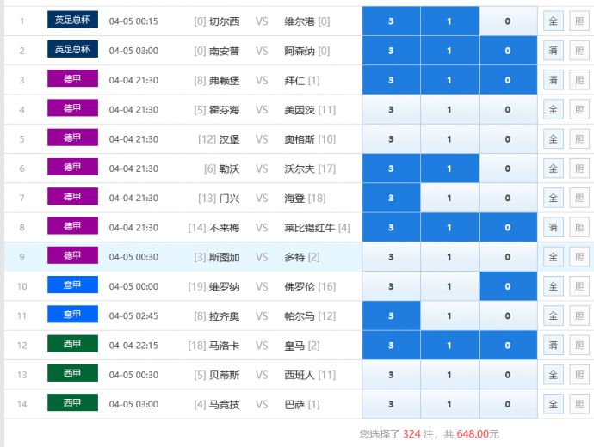Select loss (0) for 马竞技 vs 巴萨
Image resolution: width=594 pixels, height=447 pixels.
(x=508, y=404)
